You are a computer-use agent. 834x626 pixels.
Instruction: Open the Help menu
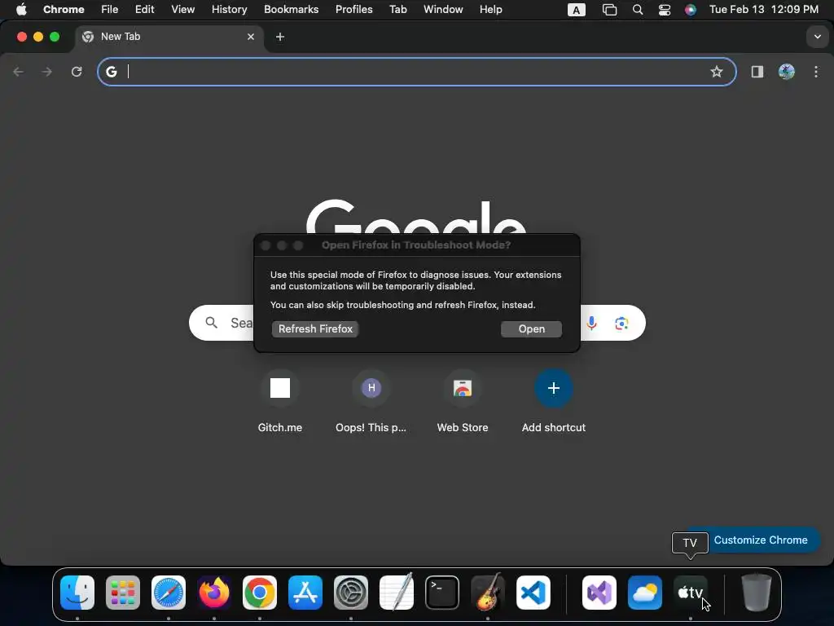[490, 10]
